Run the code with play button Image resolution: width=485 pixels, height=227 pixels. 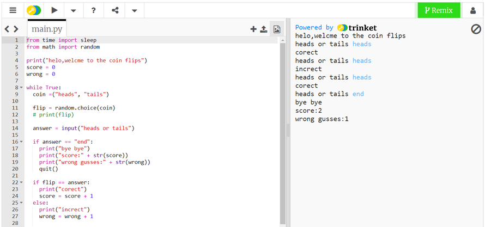tap(54, 10)
